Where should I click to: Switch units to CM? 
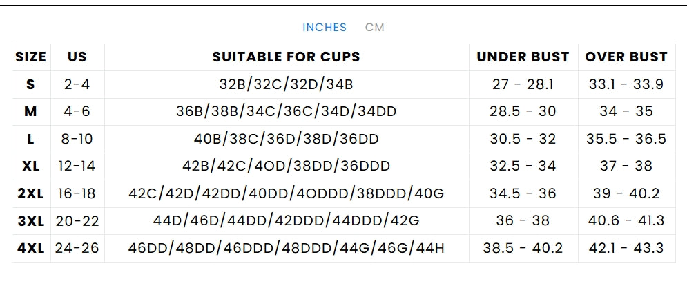point(374,28)
